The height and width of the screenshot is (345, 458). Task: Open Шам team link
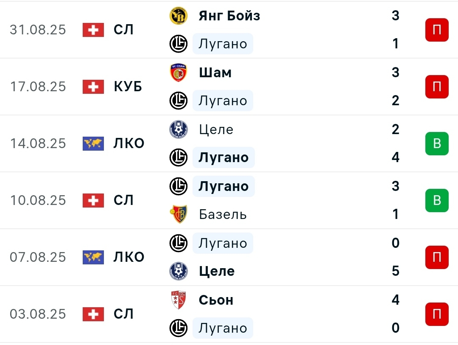215,73
